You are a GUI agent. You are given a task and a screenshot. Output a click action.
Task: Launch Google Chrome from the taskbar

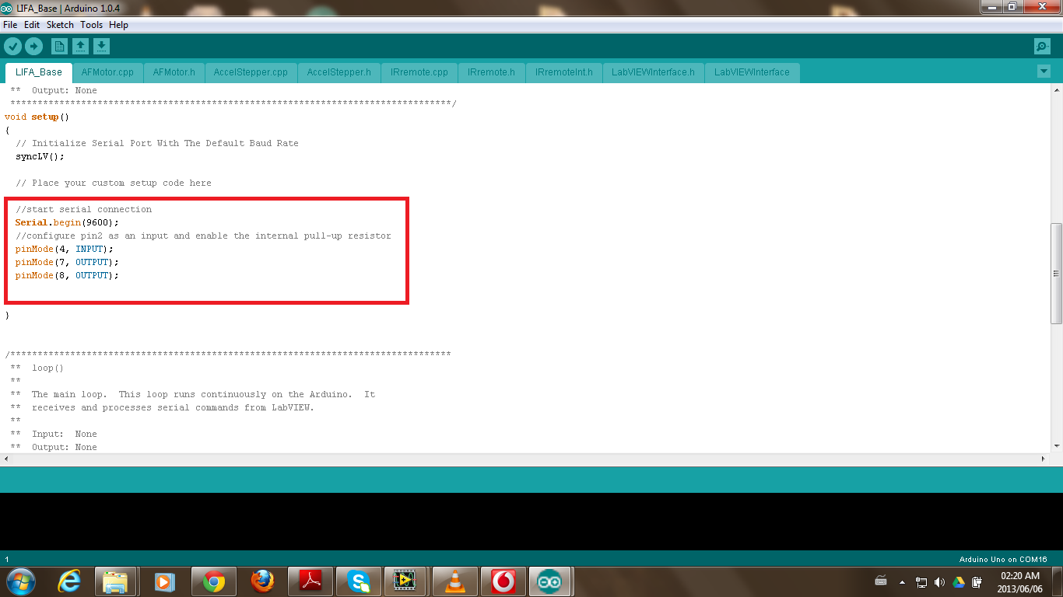click(214, 581)
